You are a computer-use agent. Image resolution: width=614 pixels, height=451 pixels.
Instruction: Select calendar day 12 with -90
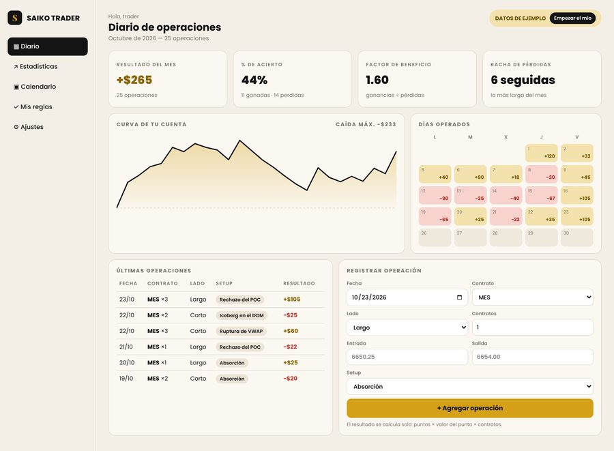point(435,195)
